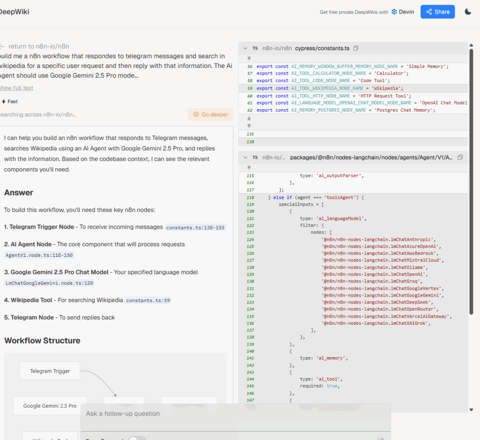Viewport: 480px width, 440px height.
Task: Click 'Telegram Node - To send replies back'
Action: (60, 317)
